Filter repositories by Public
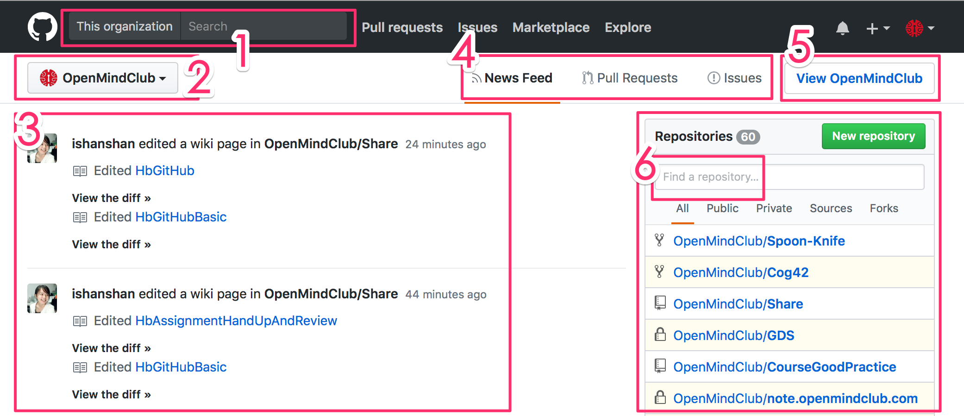 pos(722,208)
